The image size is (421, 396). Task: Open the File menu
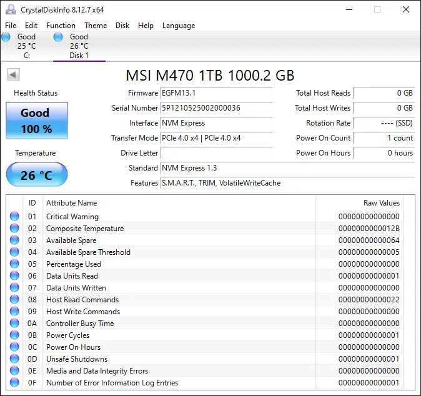11,26
